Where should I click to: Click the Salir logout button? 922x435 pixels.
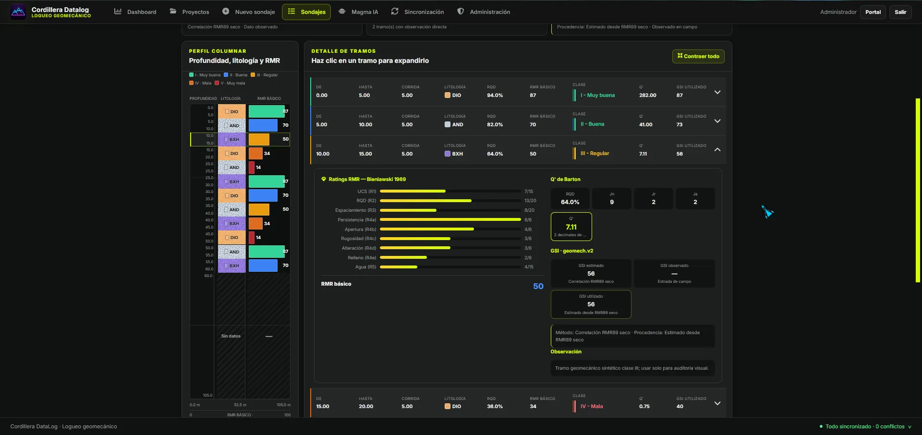coord(900,12)
